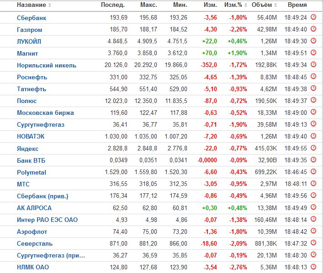Viewport: 323px width, 273px height.
Task: Open the Газпром stock link
Action: point(29,30)
